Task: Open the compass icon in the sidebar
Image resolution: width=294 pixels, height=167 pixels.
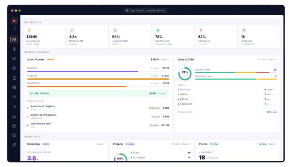Action: click(14, 68)
